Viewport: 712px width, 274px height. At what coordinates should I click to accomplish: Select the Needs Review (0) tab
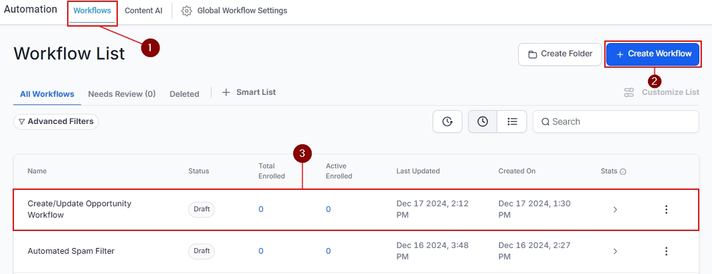point(122,94)
